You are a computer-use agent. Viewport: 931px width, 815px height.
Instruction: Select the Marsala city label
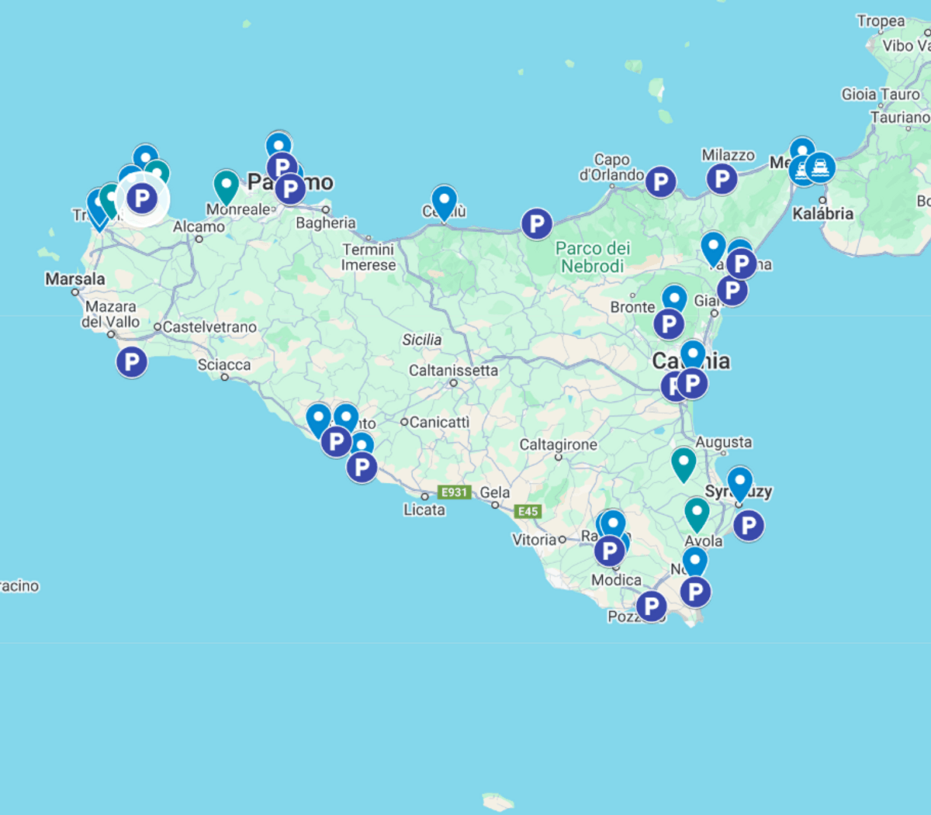click(74, 279)
